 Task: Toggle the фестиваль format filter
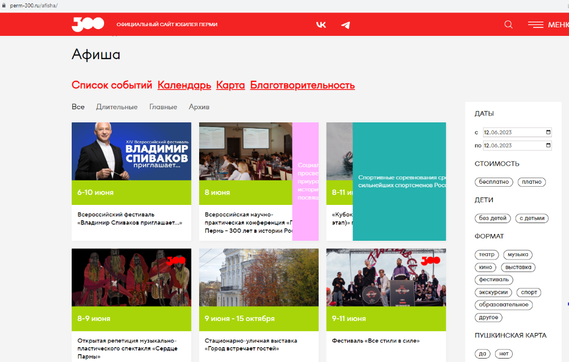click(494, 279)
